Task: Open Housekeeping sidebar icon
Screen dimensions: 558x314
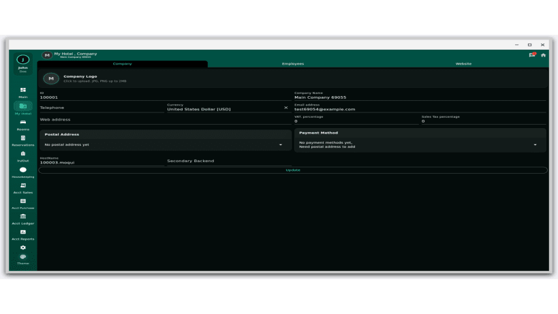Action: coord(22,170)
